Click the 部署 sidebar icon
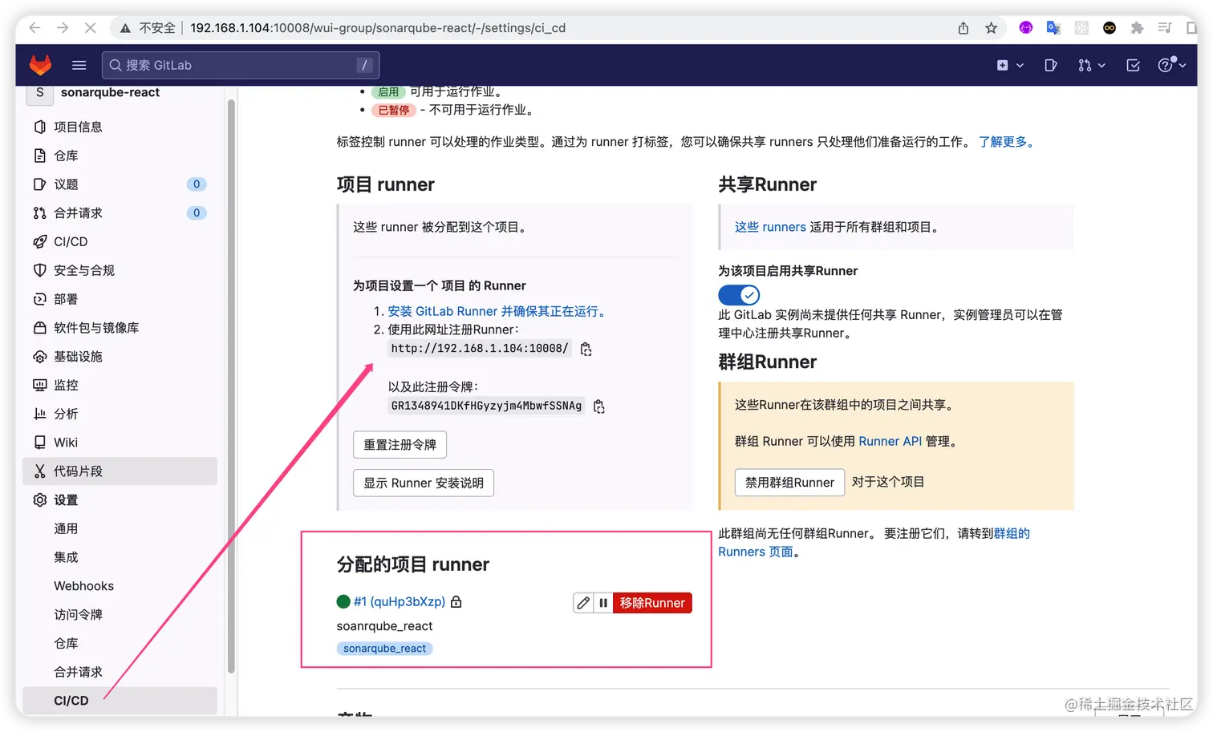The width and height of the screenshot is (1213, 732). [39, 299]
